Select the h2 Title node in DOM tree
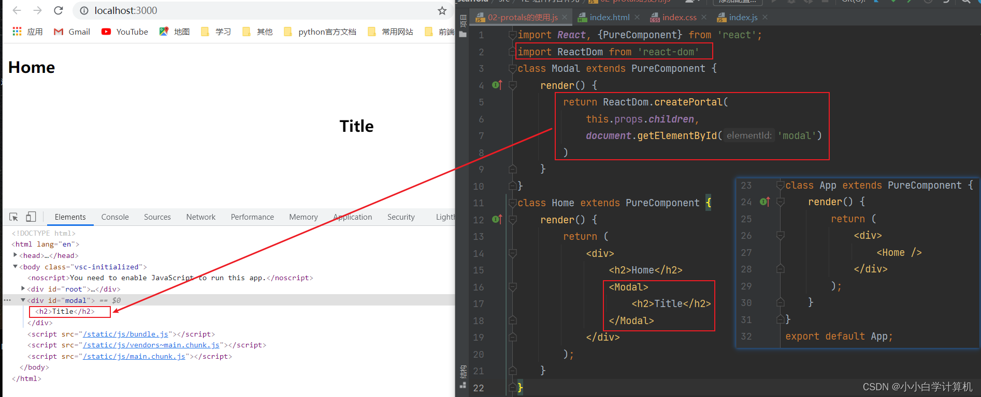Screen dimensions: 981x397 pos(65,311)
